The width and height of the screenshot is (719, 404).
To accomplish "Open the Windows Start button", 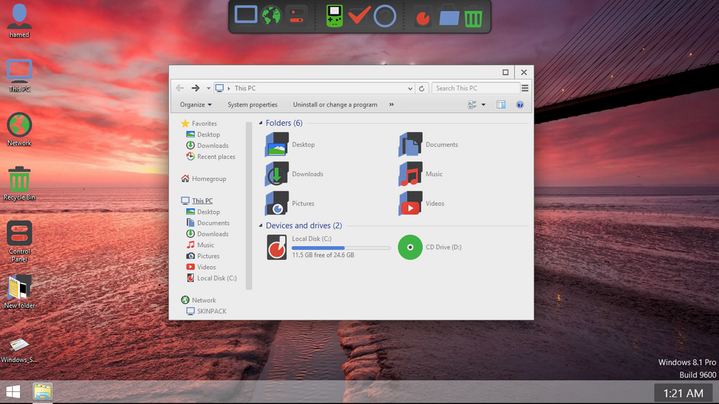I will point(13,392).
